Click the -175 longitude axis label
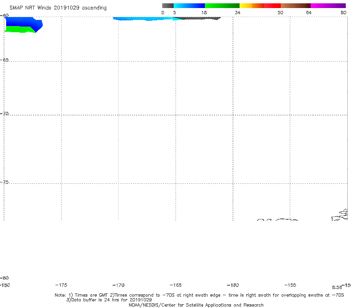Viewport: 351px width, 308px height. click(61, 285)
